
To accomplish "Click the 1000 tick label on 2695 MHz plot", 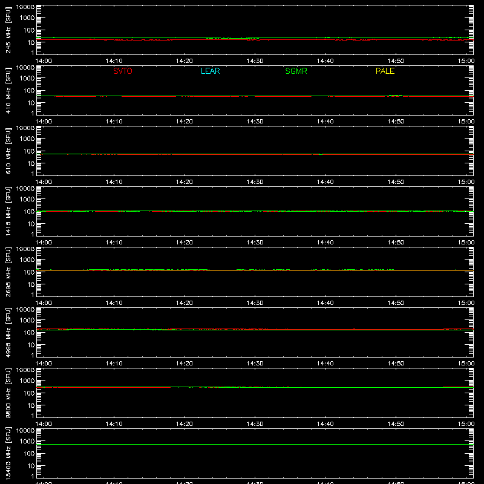I will coord(27,260).
